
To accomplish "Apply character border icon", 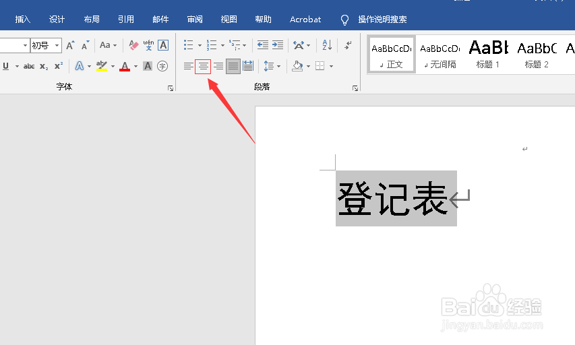I will (x=163, y=45).
